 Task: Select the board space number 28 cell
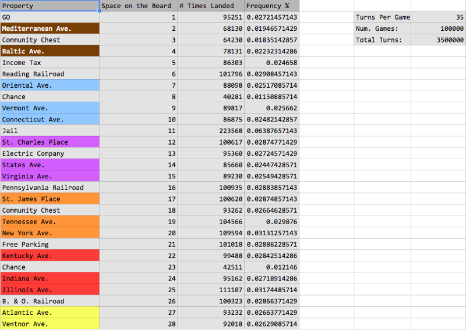139,324
